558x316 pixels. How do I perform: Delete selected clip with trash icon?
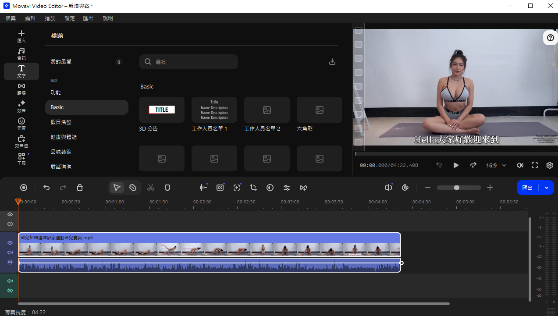pyautogui.click(x=80, y=188)
